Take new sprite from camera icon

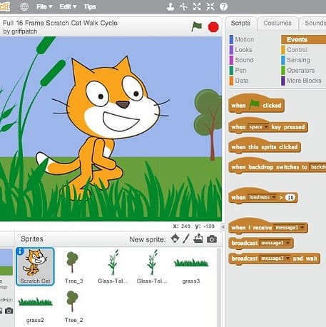[x=212, y=239]
